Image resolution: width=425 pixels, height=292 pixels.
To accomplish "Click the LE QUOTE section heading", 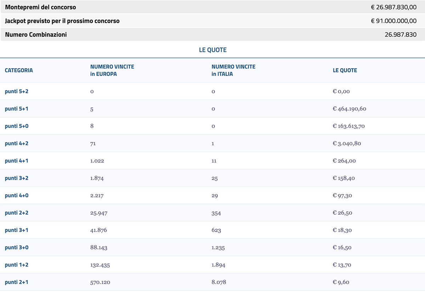I will coord(212,50).
